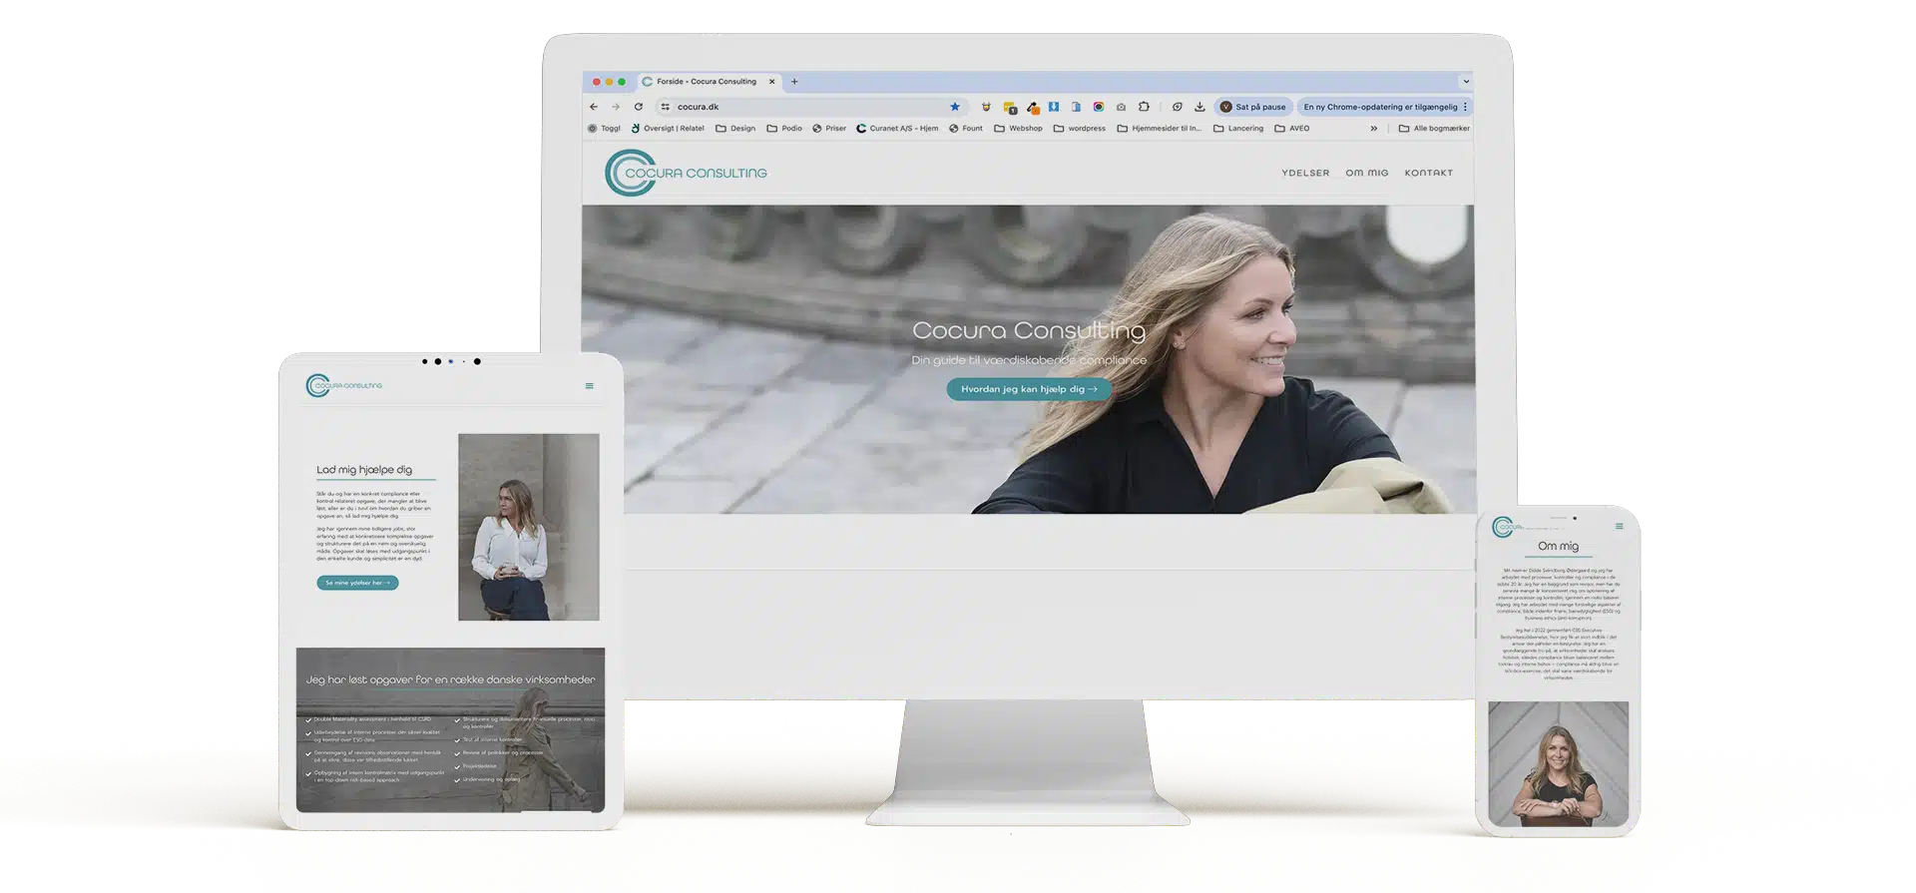Open the new tab plus button
This screenshot has height=893, width=1916.
(794, 82)
